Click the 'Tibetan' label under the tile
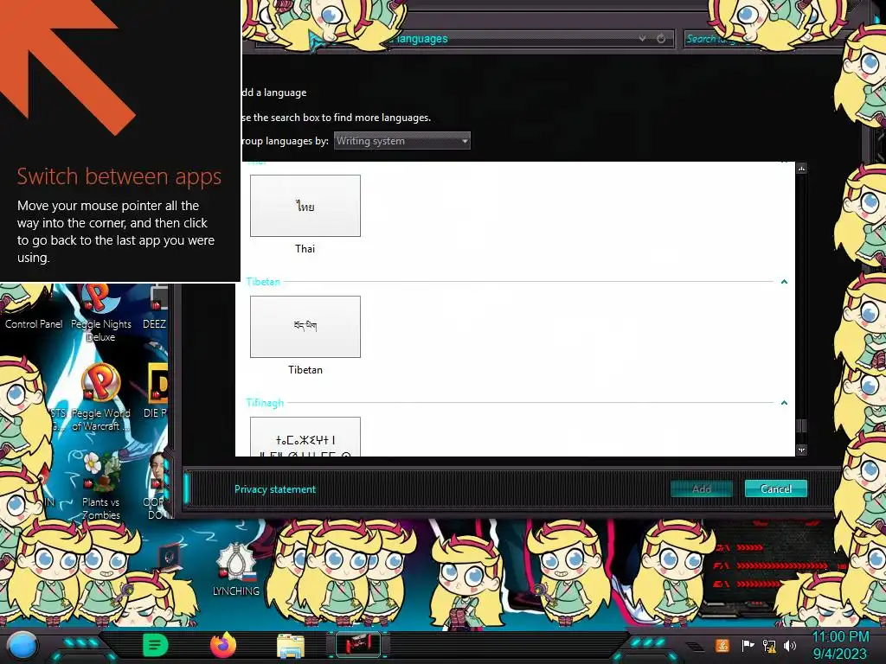Viewport: 886px width, 664px height. click(305, 370)
